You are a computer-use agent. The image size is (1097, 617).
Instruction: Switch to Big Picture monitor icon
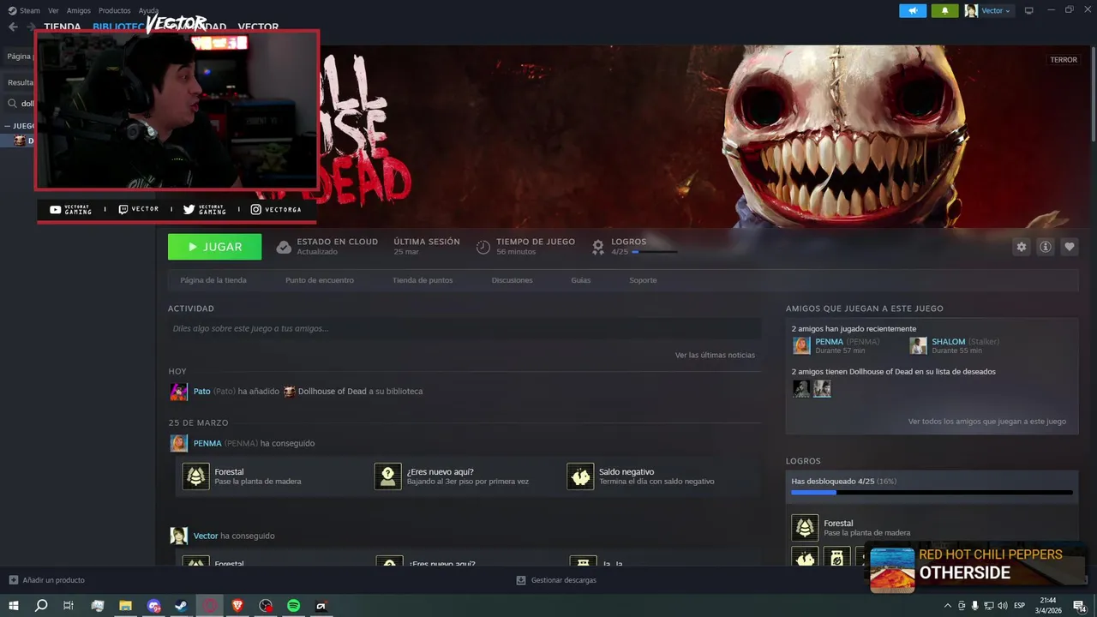[1028, 10]
